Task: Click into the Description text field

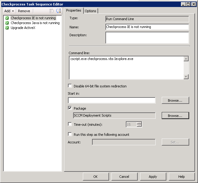Action: click(147, 38)
